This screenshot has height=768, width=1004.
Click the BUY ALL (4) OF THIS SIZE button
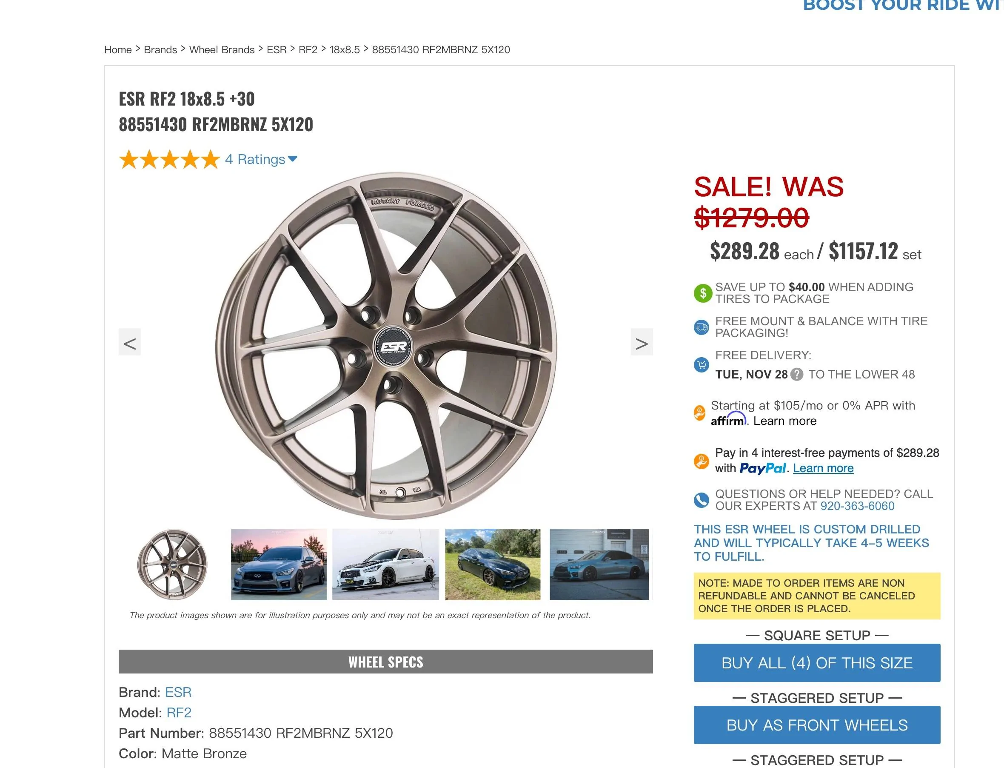click(x=817, y=663)
